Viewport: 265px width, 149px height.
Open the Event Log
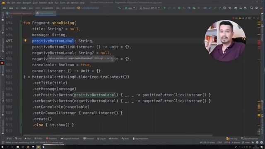click(231, 139)
